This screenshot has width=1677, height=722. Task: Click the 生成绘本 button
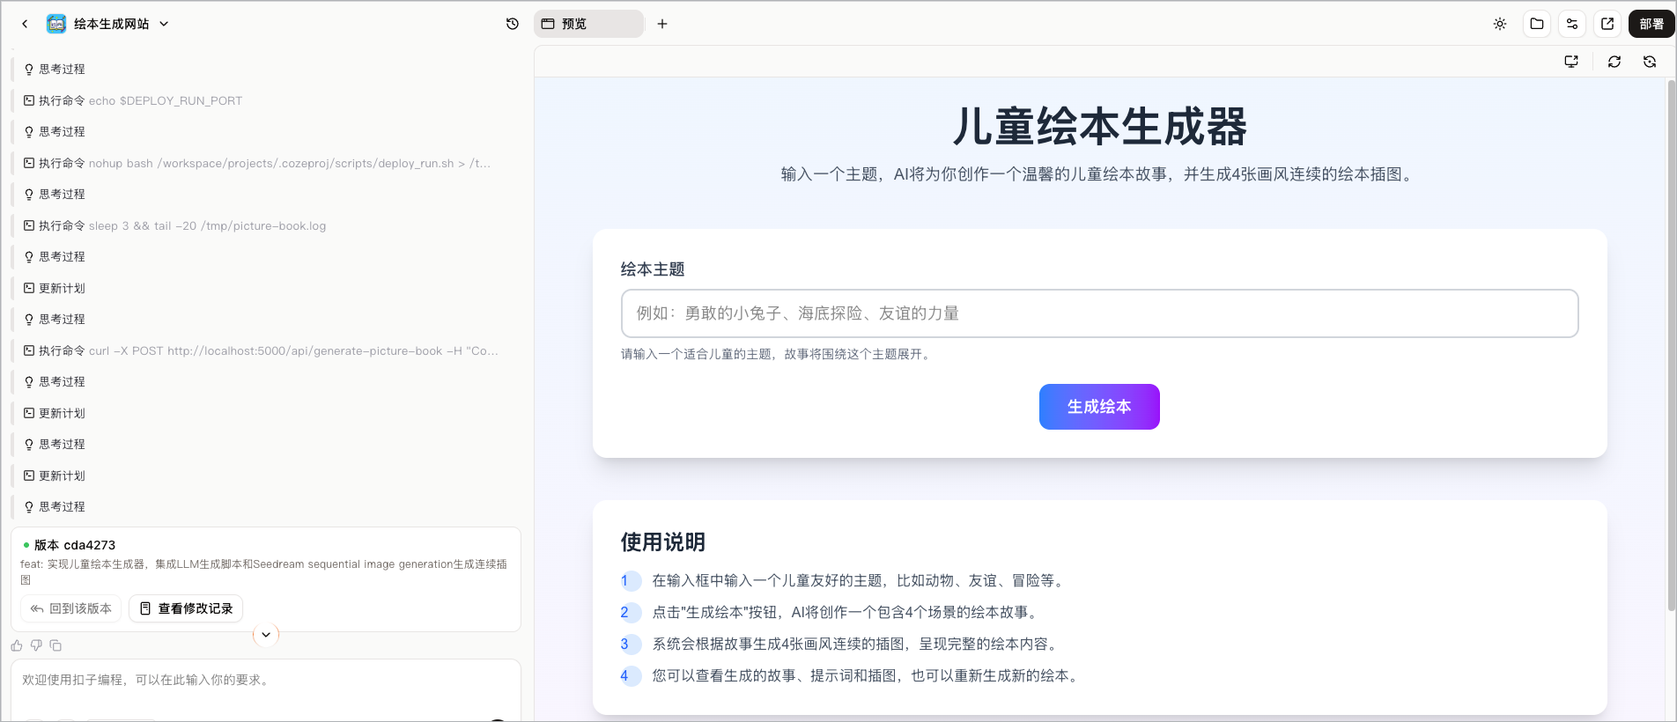click(x=1099, y=407)
